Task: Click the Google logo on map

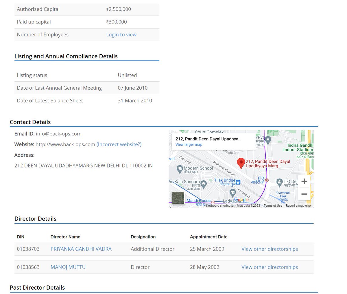Action: pos(241,200)
